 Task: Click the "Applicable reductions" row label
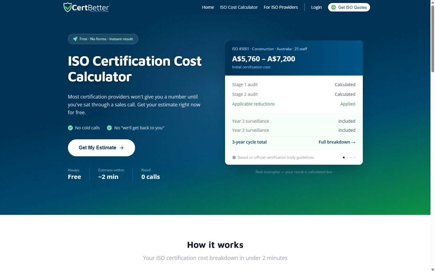pyautogui.click(x=253, y=104)
